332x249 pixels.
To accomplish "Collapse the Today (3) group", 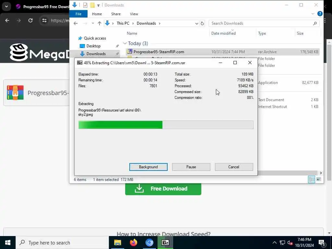I will pos(125,43).
